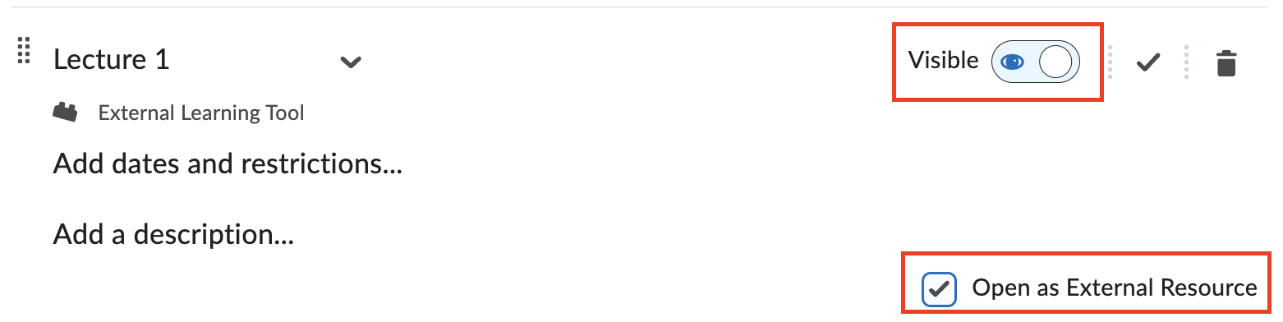Click the Visible label text

point(943,61)
